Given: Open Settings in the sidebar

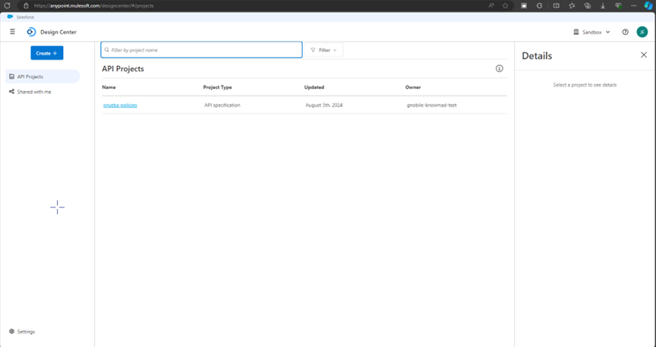Looking at the screenshot, I should 22,332.
